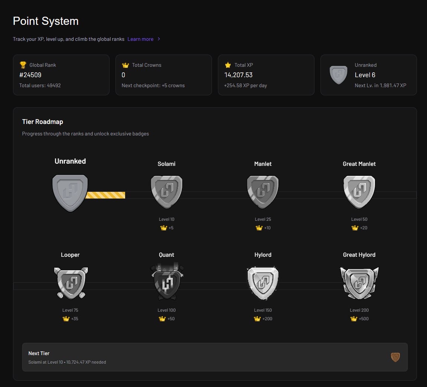
Task: Click the yellow striped progress bar
Action: click(x=105, y=195)
